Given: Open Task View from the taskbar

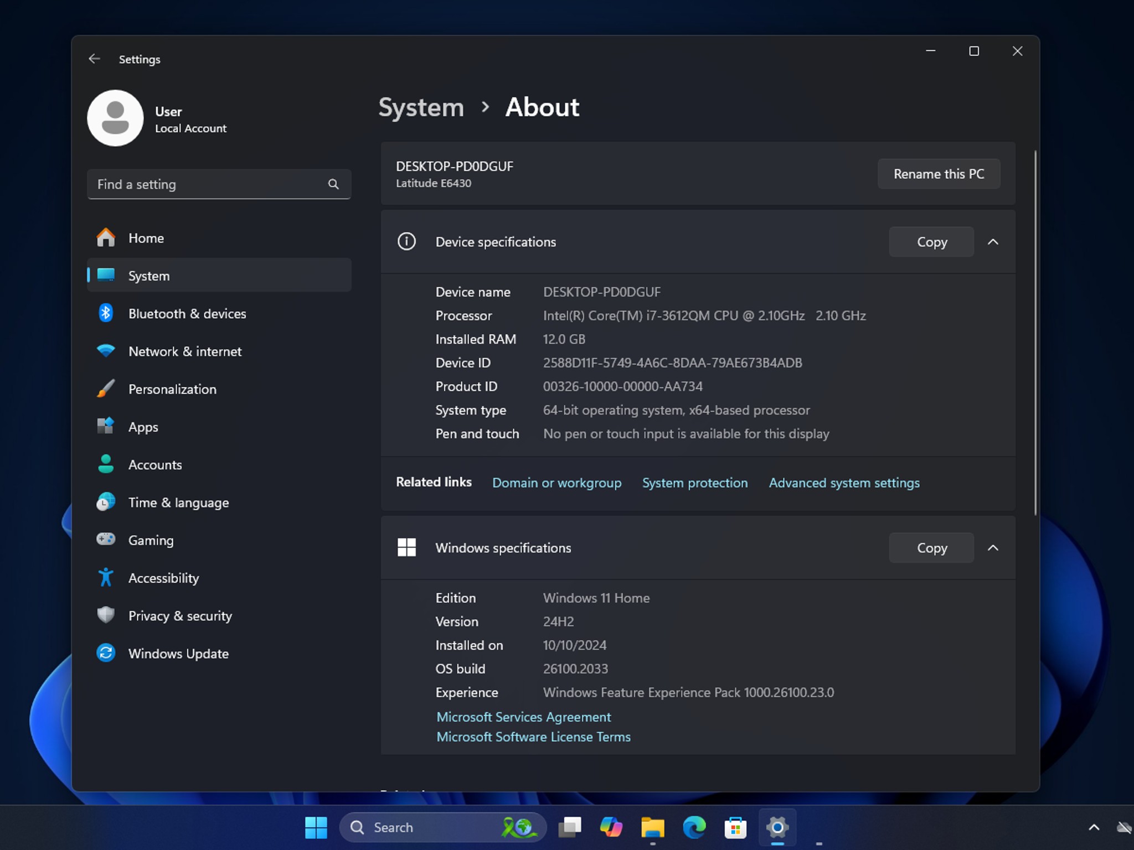Looking at the screenshot, I should pyautogui.click(x=570, y=827).
